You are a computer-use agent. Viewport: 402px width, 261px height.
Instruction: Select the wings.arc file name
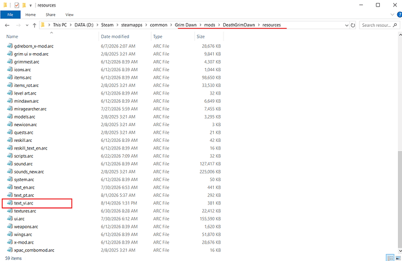click(x=23, y=235)
